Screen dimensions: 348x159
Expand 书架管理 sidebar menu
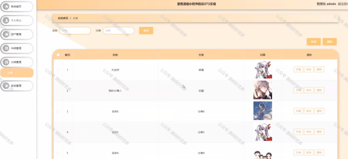click(17, 48)
